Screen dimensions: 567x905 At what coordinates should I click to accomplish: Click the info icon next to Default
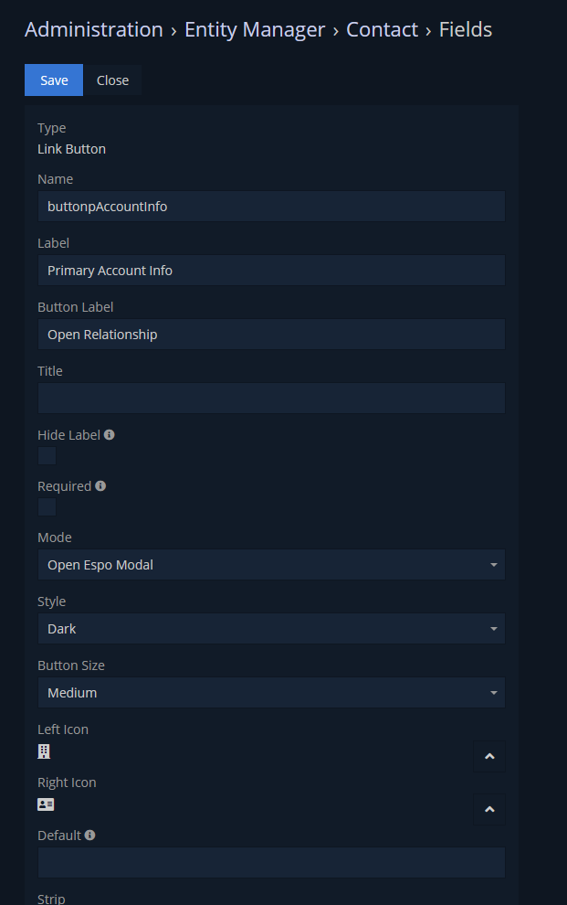pos(89,836)
